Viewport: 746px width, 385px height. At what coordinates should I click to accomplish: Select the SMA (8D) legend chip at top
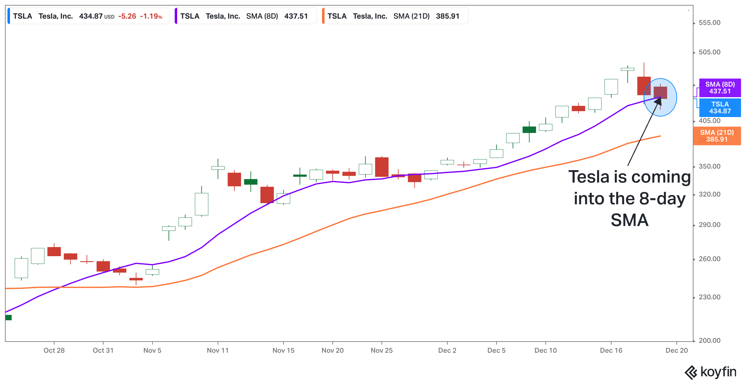pos(246,16)
